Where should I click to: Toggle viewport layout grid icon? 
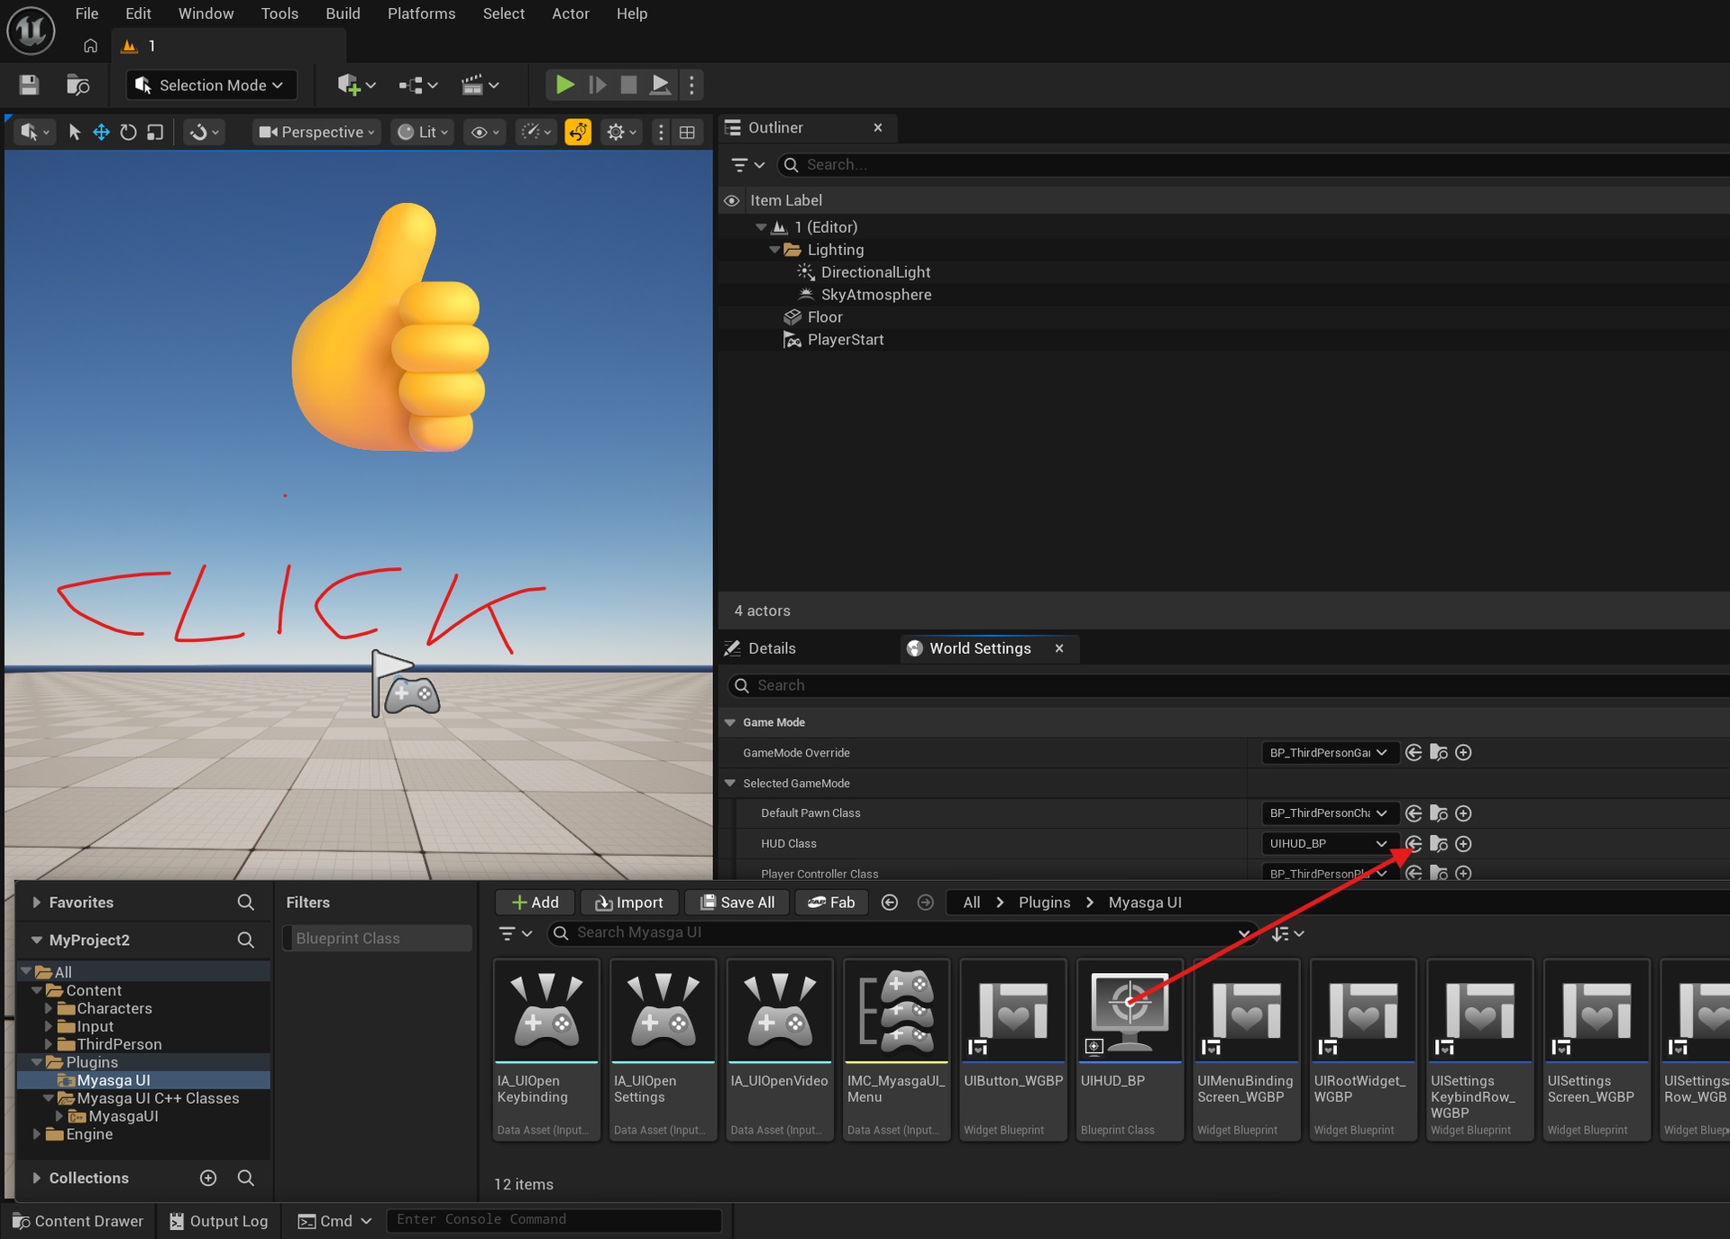(x=688, y=133)
